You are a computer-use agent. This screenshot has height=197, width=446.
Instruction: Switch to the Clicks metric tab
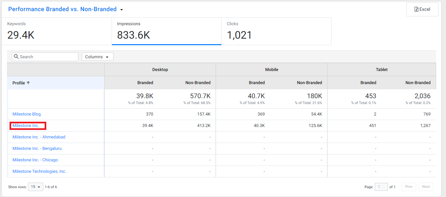click(276, 31)
